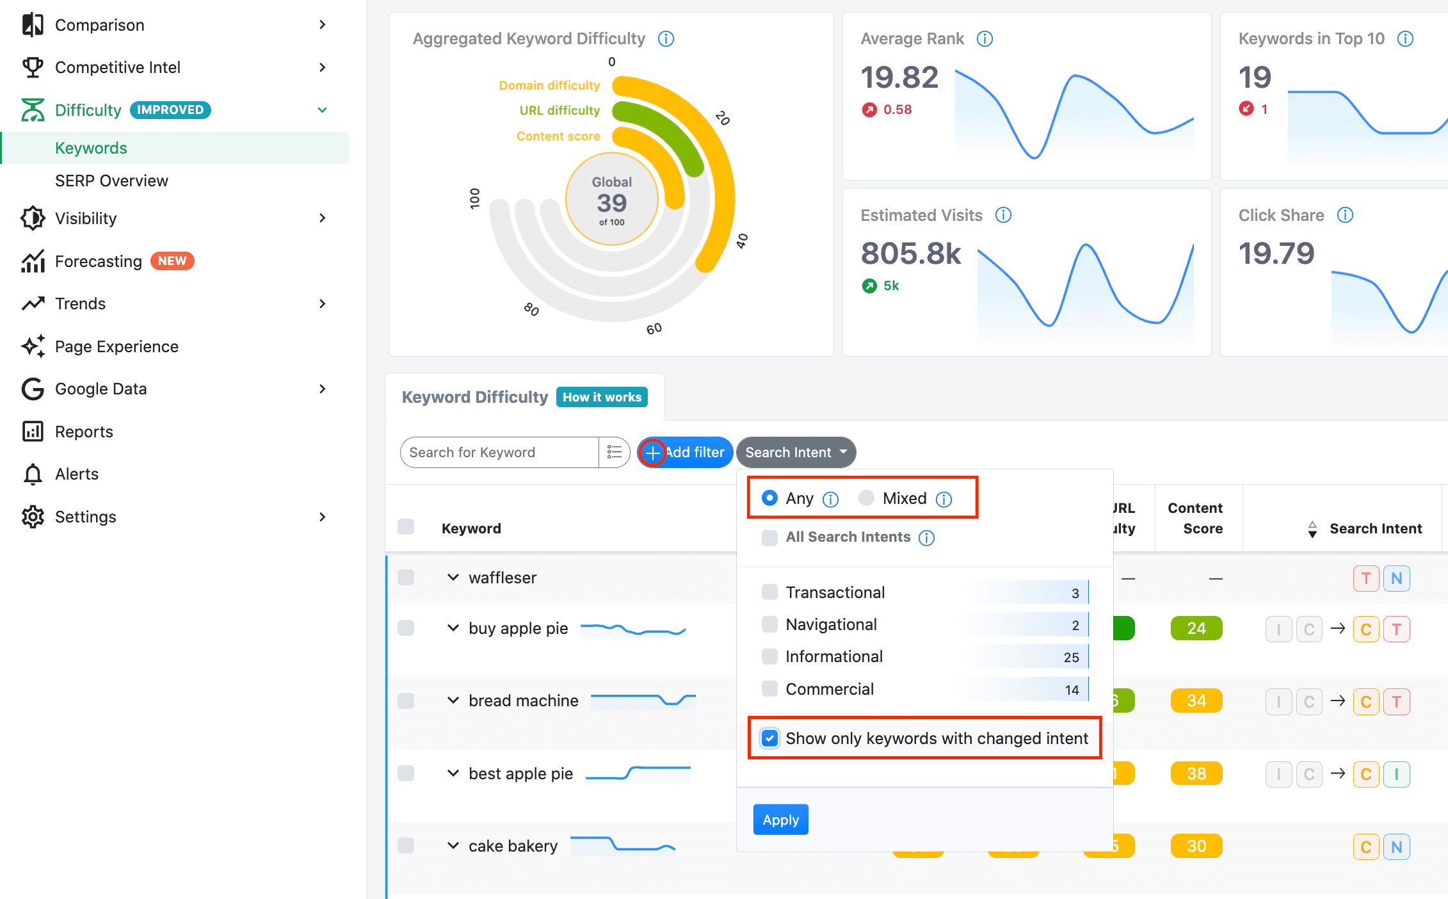
Task: Click info icon next to Mixed option
Action: tap(944, 499)
